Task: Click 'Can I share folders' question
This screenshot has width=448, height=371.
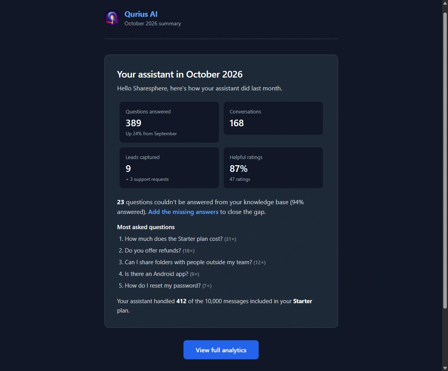Action: 188,262
